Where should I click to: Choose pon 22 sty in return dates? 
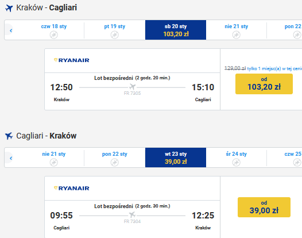pos(115,158)
